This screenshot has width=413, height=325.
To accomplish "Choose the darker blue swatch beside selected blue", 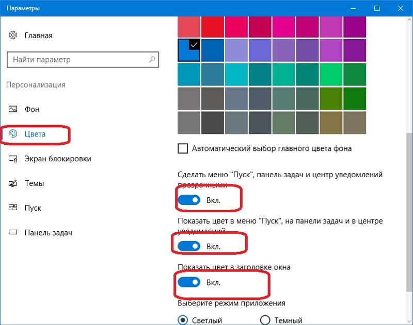I will click(x=213, y=50).
